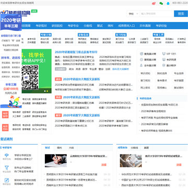Open the book reading photo thumbnail
This screenshot has height=188, width=188.
pyautogui.click(x=131, y=160)
